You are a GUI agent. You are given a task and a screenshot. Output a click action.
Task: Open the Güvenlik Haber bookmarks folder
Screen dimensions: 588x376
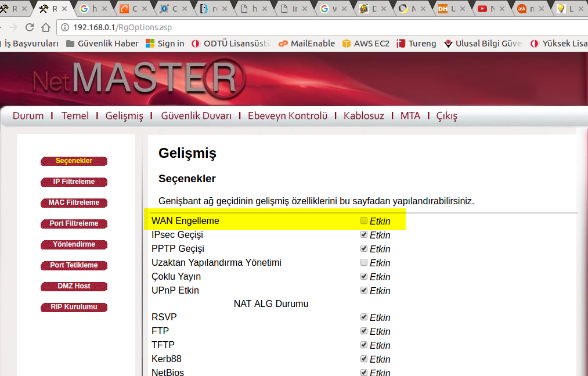tap(102, 44)
